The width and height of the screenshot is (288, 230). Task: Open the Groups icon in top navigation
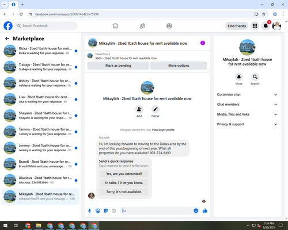tap(169, 26)
